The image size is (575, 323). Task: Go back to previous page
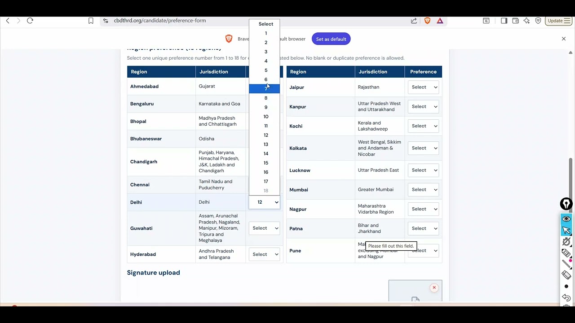(8, 21)
